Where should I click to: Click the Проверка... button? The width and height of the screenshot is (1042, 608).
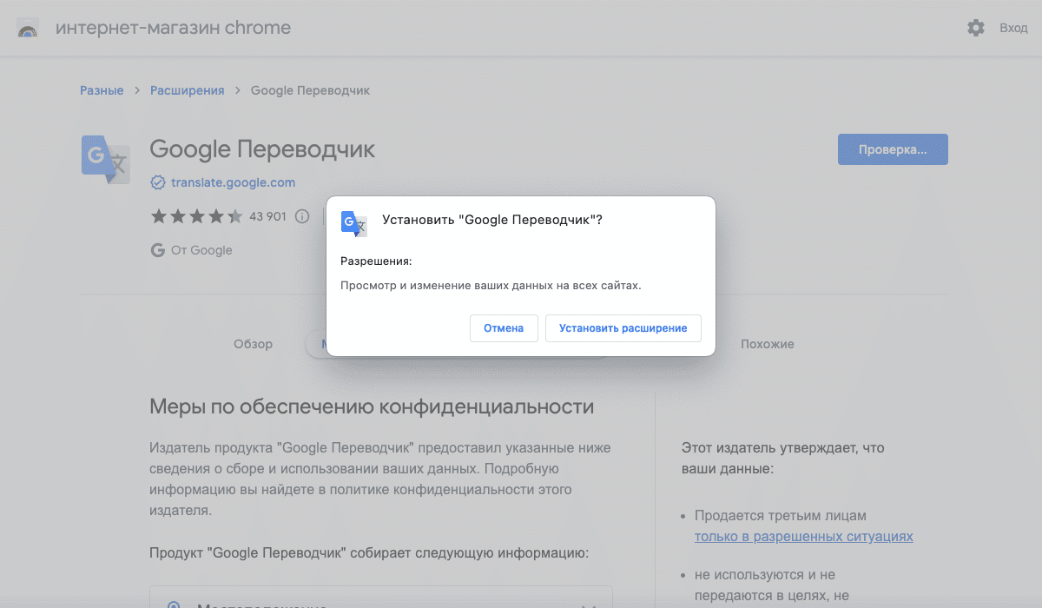click(x=893, y=149)
